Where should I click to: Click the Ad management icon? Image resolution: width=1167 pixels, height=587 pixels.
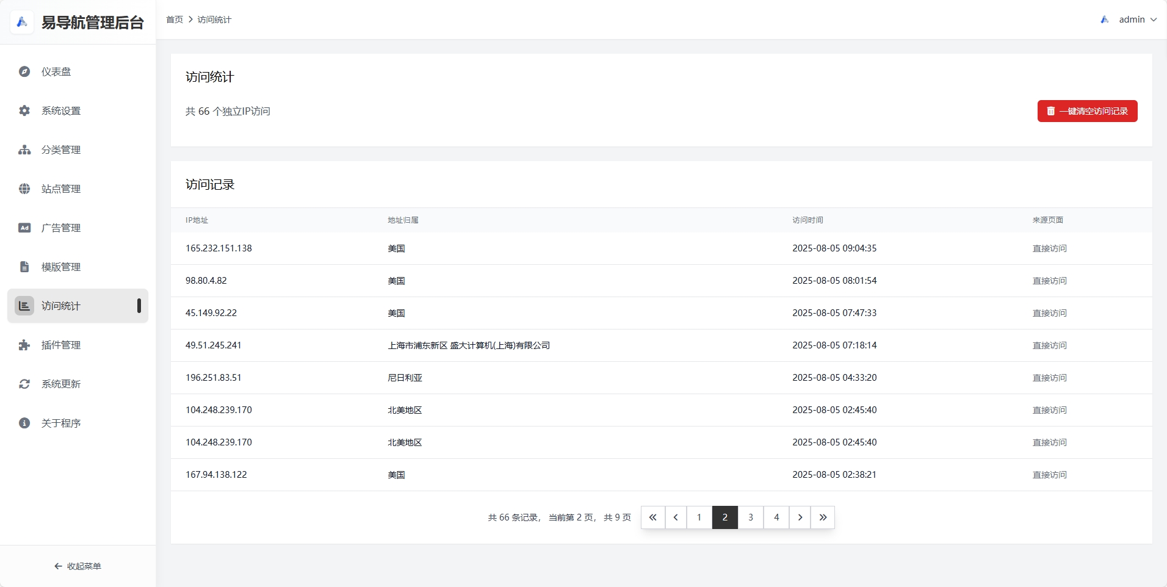pyautogui.click(x=24, y=228)
